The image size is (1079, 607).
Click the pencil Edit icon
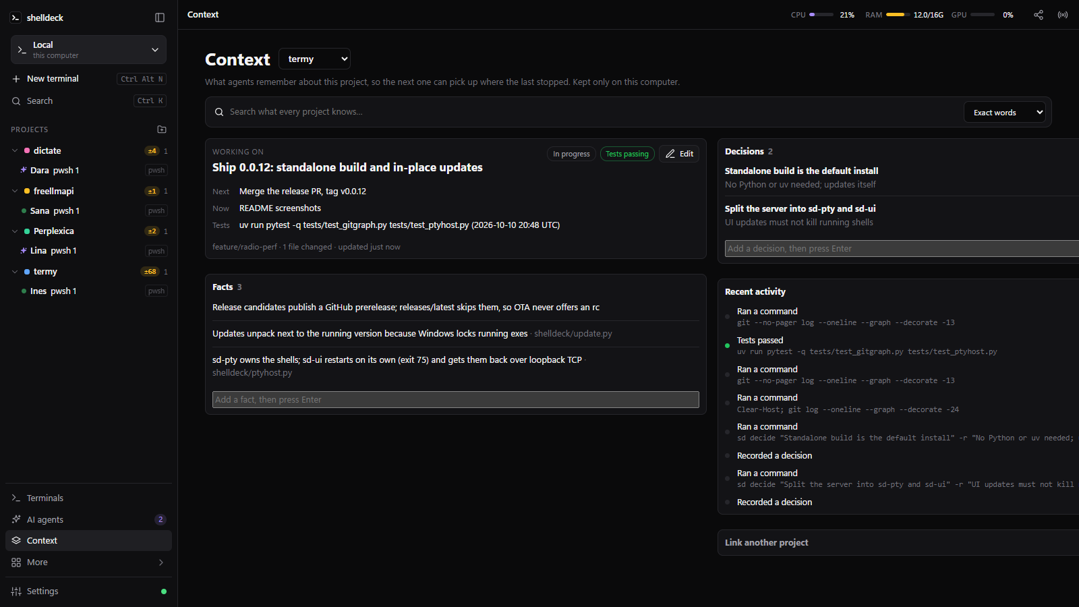(670, 154)
